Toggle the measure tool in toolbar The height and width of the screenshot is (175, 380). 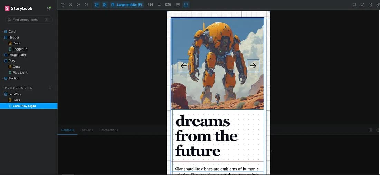coord(178,5)
